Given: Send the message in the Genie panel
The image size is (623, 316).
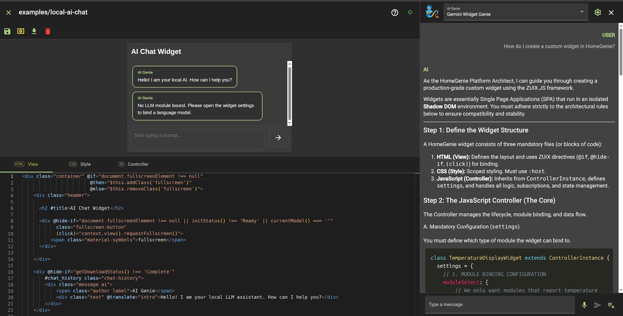Looking at the screenshot, I should tap(598, 305).
